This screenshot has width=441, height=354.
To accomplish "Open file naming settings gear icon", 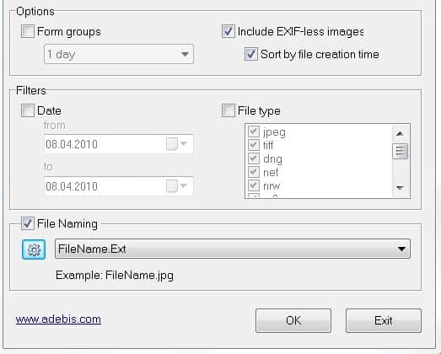I will 34,249.
